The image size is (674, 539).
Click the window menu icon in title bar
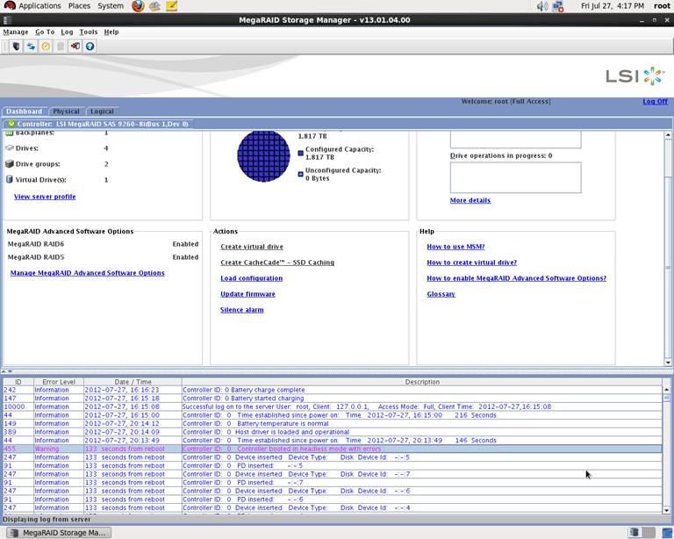[7, 20]
